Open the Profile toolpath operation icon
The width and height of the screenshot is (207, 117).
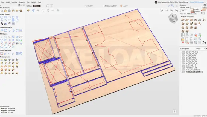(x=183, y=20)
